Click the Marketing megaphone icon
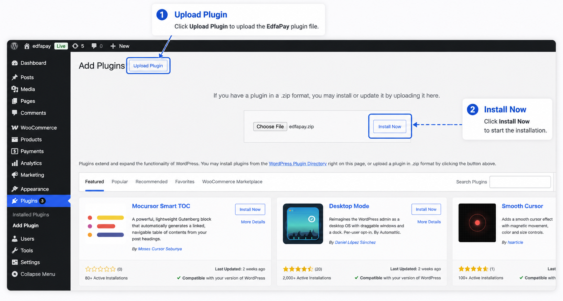 pyautogui.click(x=15, y=175)
